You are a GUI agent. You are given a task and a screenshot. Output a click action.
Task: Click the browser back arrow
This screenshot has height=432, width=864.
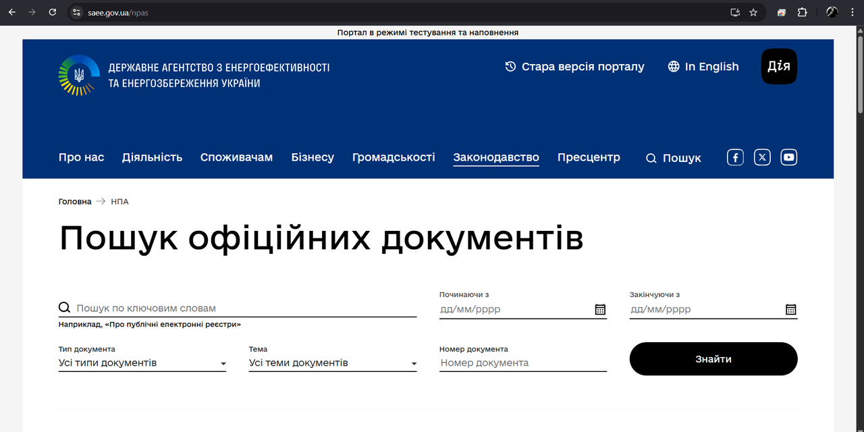[x=11, y=12]
